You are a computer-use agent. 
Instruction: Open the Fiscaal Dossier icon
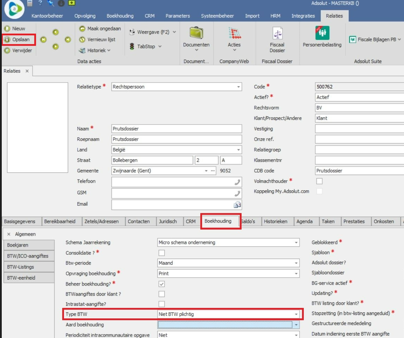point(277,33)
